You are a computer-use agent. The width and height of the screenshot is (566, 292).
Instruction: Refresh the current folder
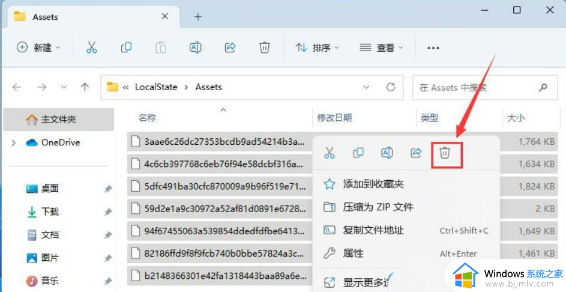click(391, 87)
